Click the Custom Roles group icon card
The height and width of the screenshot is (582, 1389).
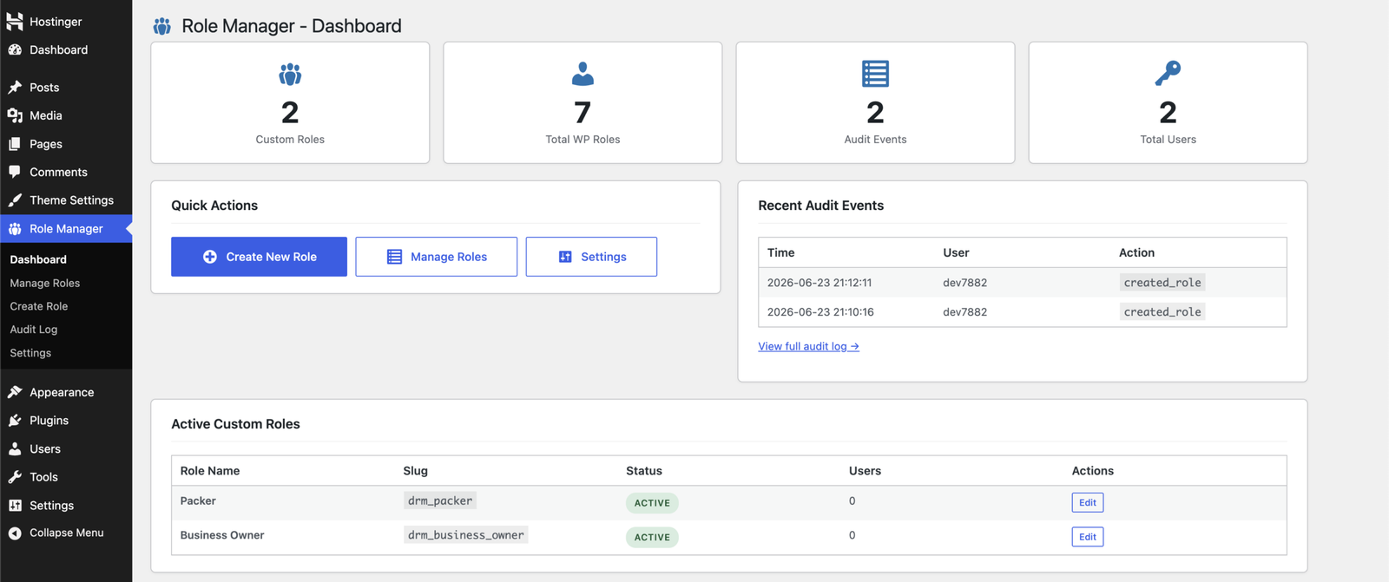pos(290,75)
